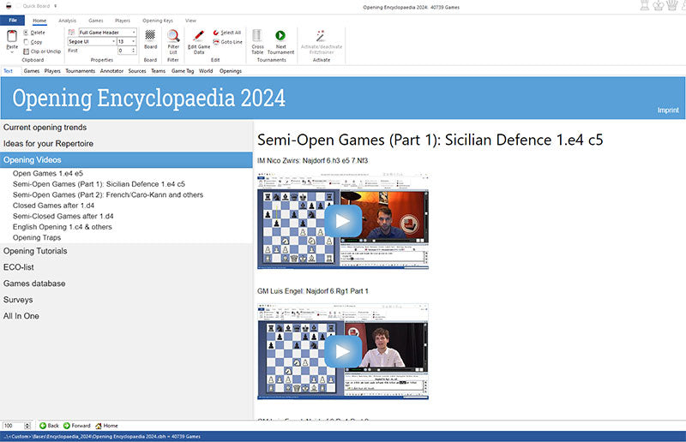Switch to the Analysis ribbon tab
The height and width of the screenshot is (442, 686).
67,20
